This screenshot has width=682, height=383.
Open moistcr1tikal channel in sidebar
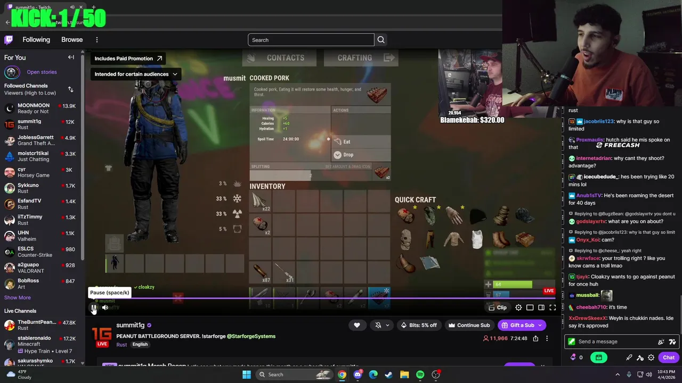click(x=40, y=156)
